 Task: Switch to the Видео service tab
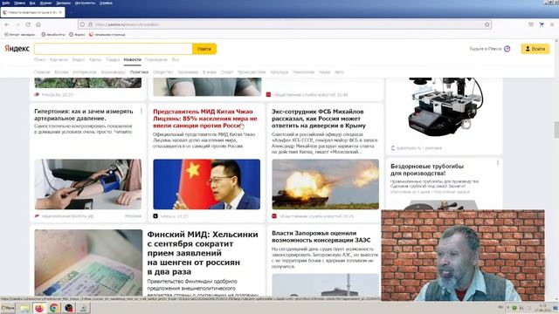pyautogui.click(x=79, y=59)
